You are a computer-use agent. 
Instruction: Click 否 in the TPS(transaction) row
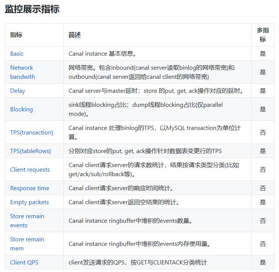(x=263, y=133)
